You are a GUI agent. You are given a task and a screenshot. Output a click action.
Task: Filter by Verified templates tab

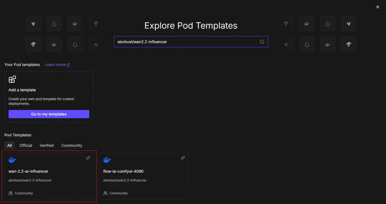[x=47, y=145]
